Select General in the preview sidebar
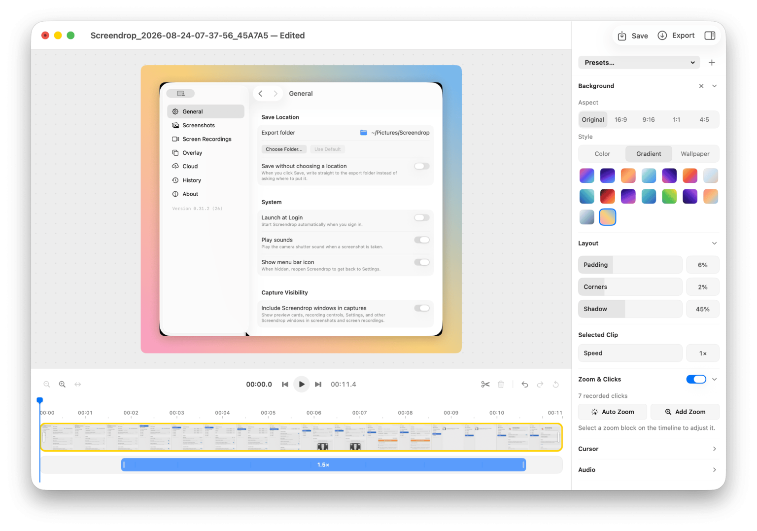The width and height of the screenshot is (757, 531). (x=206, y=111)
